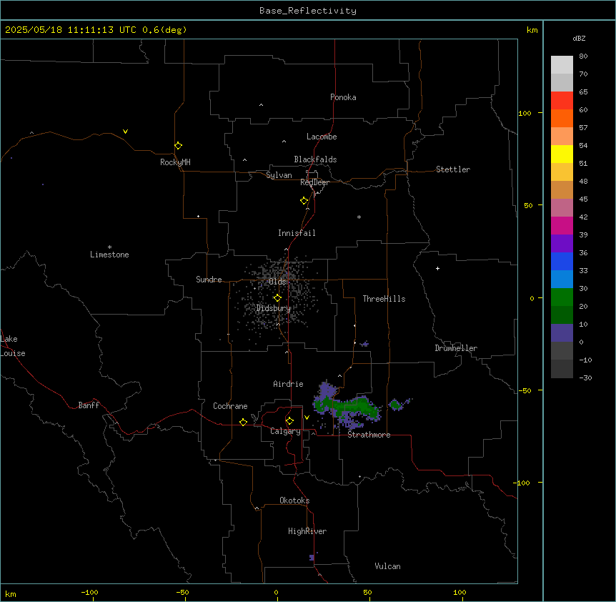Click the white plus marker west of Drumheller region
The image size is (616, 602).
pyautogui.click(x=437, y=268)
